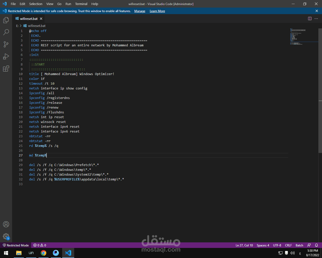This screenshot has width=322, height=258.
Task: Open the Selection menu
Action: 36,4
